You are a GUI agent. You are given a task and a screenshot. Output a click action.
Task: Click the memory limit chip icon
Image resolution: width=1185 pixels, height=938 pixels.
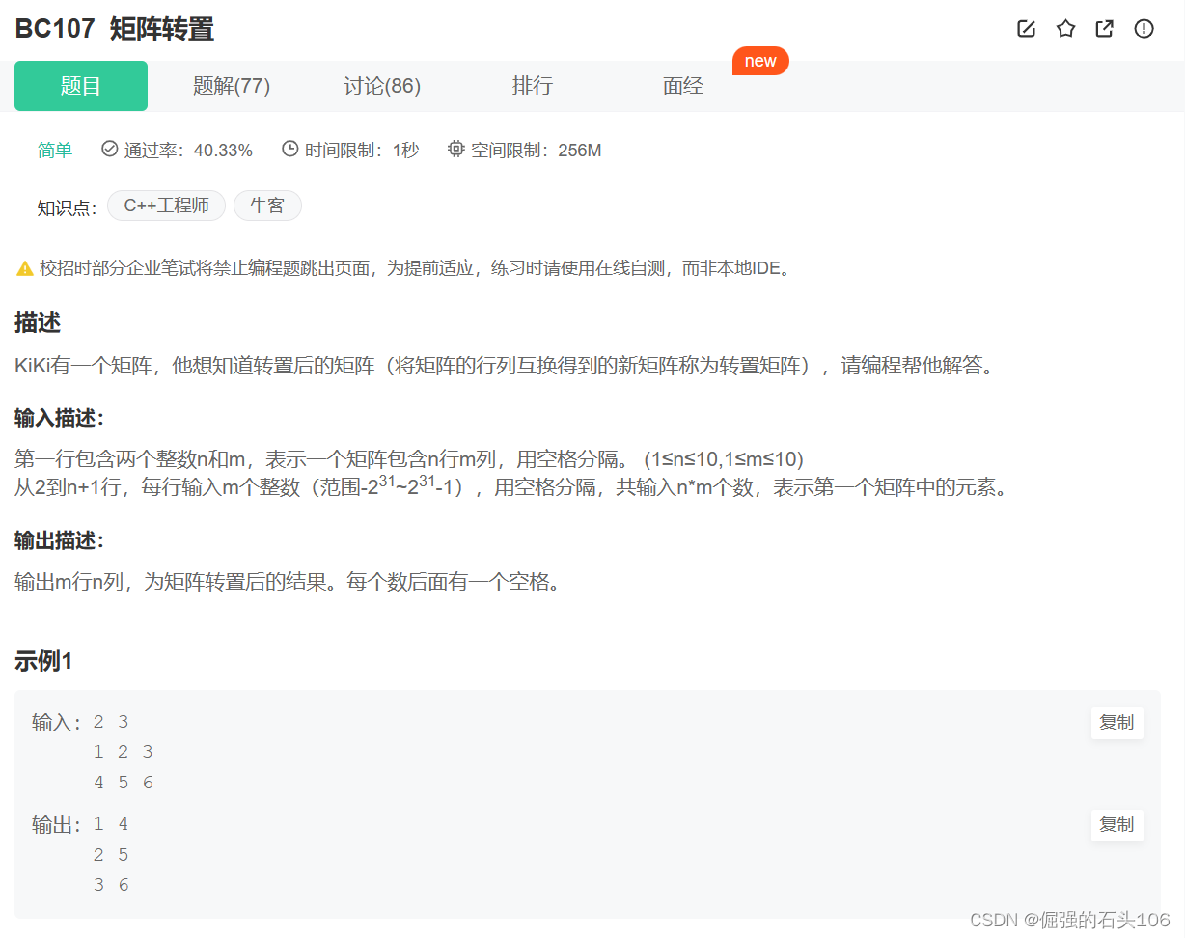pyautogui.click(x=456, y=149)
